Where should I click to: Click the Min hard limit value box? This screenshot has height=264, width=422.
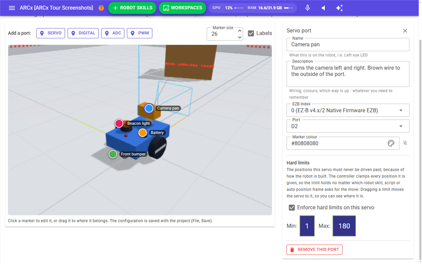click(x=307, y=226)
